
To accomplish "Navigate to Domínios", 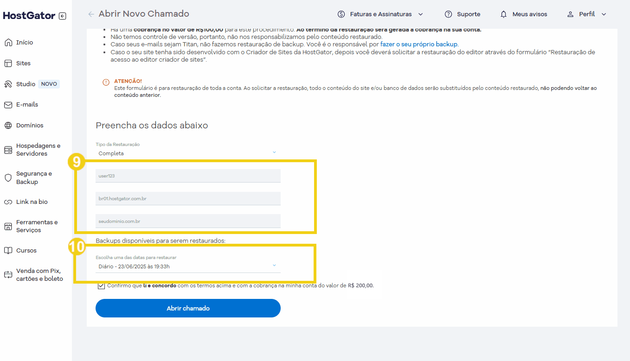I will (30, 126).
